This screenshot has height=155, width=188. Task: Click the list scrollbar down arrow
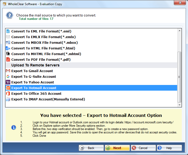[x=179, y=105]
